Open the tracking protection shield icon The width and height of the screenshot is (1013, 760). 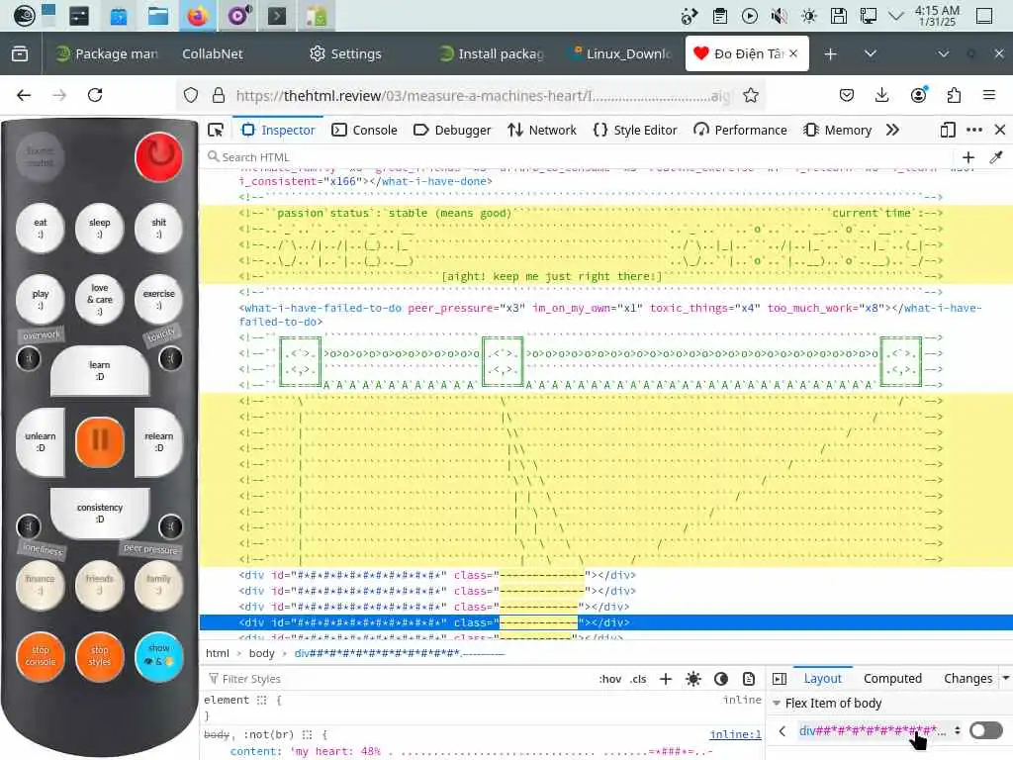pos(191,96)
